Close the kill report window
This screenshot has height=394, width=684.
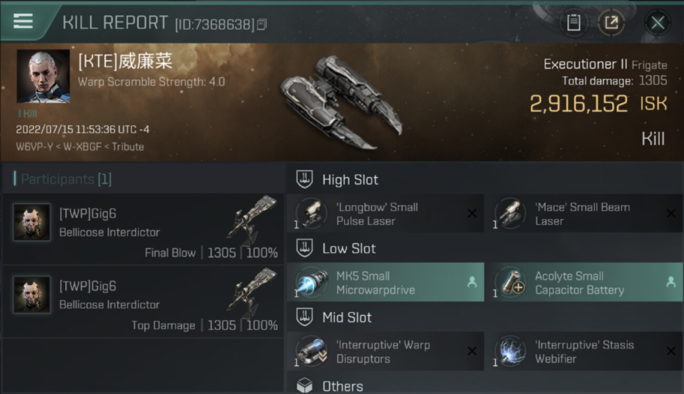[x=657, y=23]
